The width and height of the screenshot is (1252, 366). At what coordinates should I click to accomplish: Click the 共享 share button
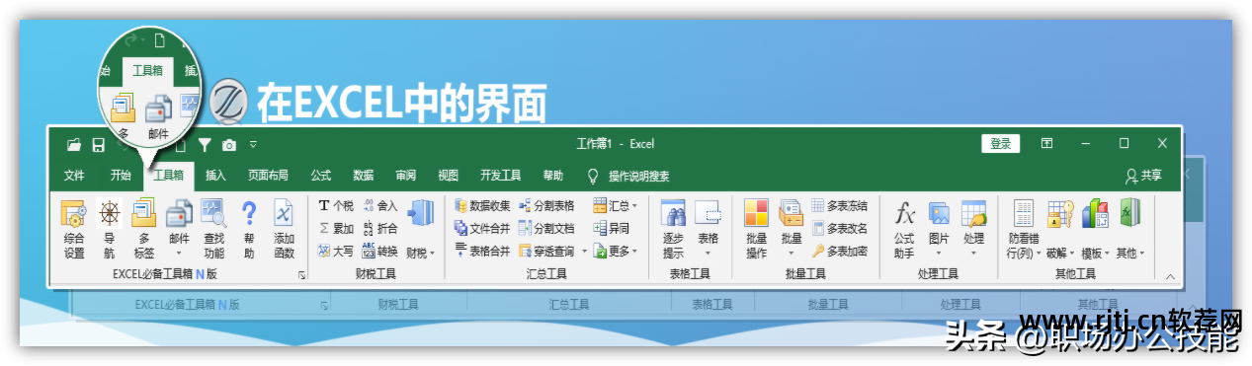(1143, 176)
